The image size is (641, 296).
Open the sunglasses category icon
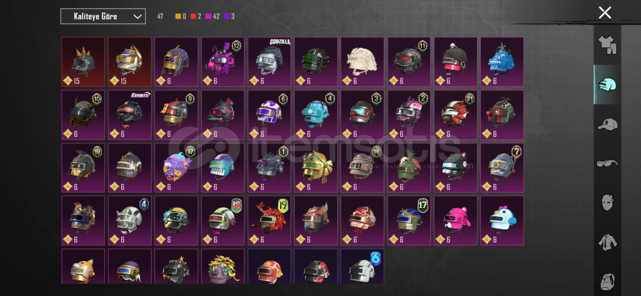607,164
